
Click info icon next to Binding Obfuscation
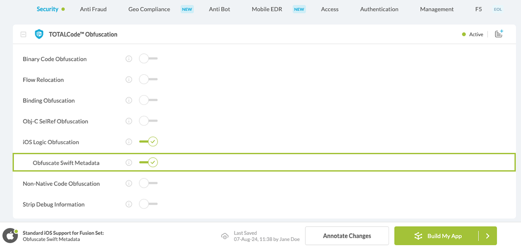tap(129, 100)
